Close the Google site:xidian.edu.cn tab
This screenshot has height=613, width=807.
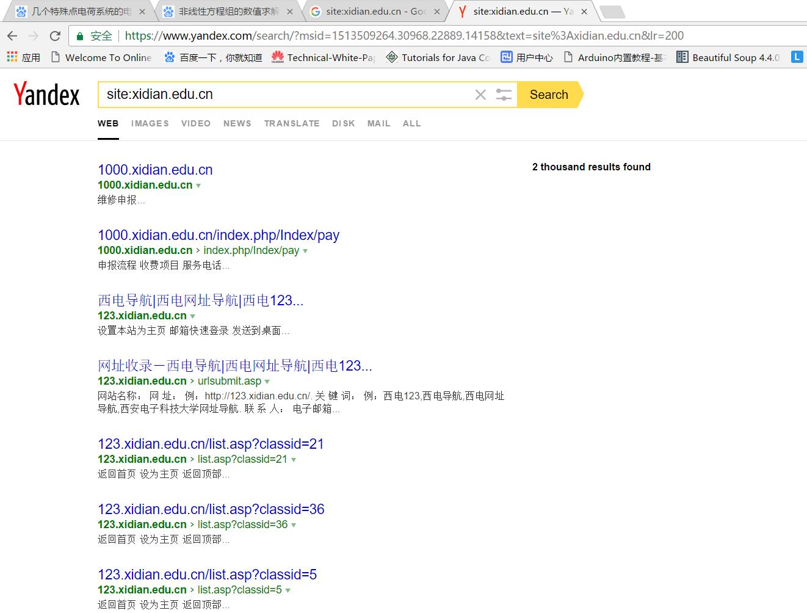(x=436, y=12)
